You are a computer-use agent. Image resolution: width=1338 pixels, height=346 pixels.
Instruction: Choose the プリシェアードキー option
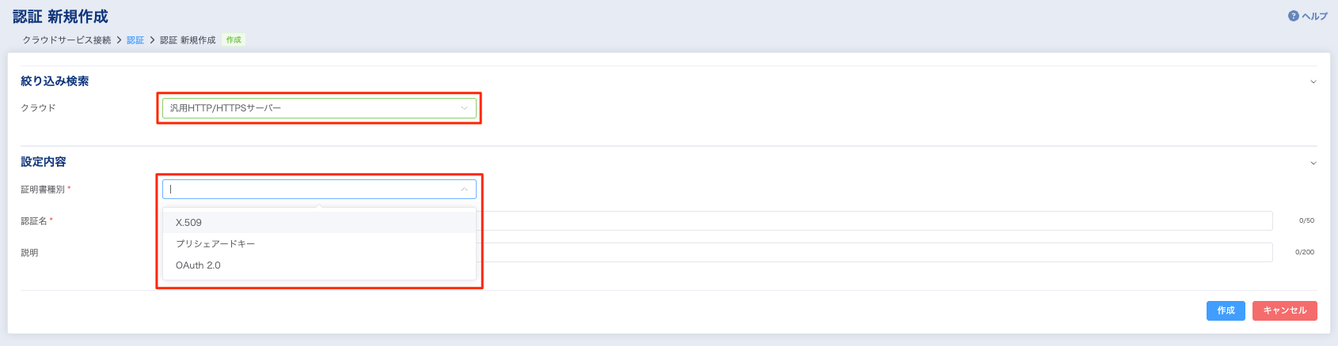click(215, 244)
